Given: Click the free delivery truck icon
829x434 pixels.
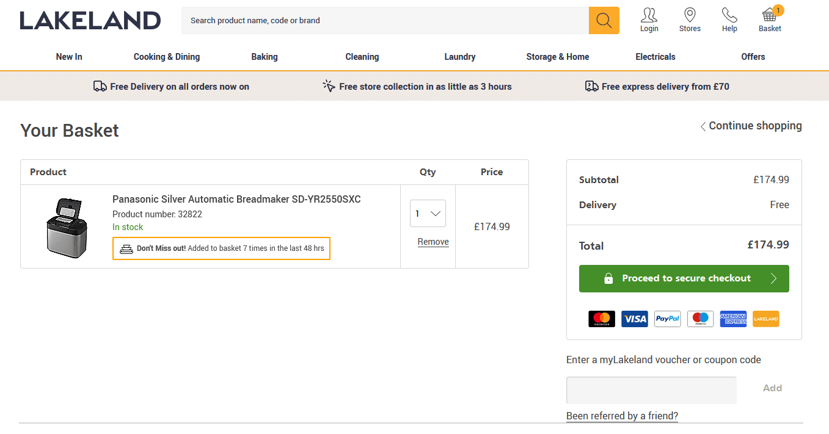Looking at the screenshot, I should (x=100, y=86).
